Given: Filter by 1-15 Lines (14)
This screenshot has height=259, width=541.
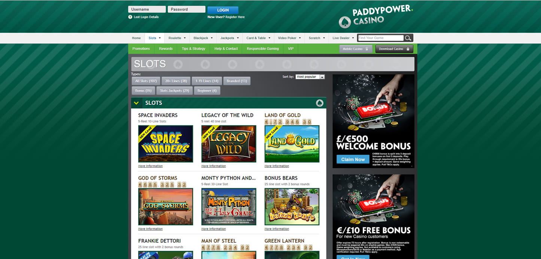Looking at the screenshot, I should point(207,81).
